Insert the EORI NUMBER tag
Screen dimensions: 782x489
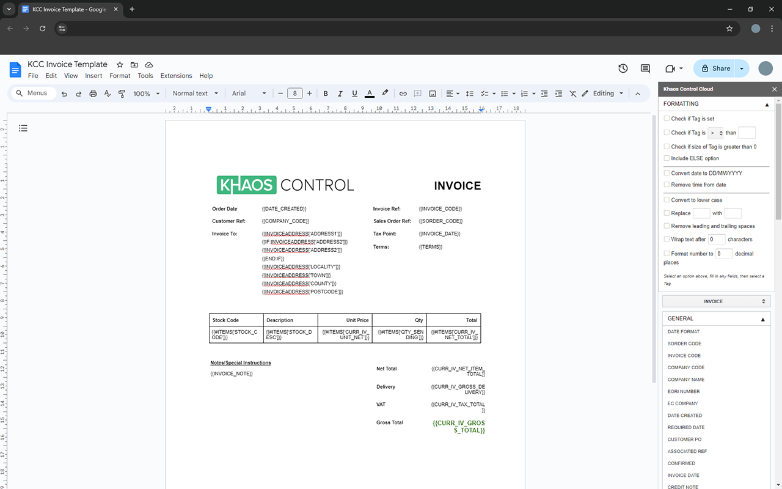click(684, 391)
